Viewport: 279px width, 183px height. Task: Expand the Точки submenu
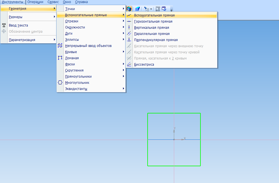[x=91, y=9]
